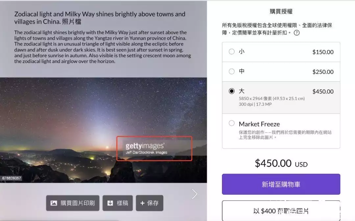Click the $250.00 price row
The image size is (355, 221).
(x=281, y=72)
